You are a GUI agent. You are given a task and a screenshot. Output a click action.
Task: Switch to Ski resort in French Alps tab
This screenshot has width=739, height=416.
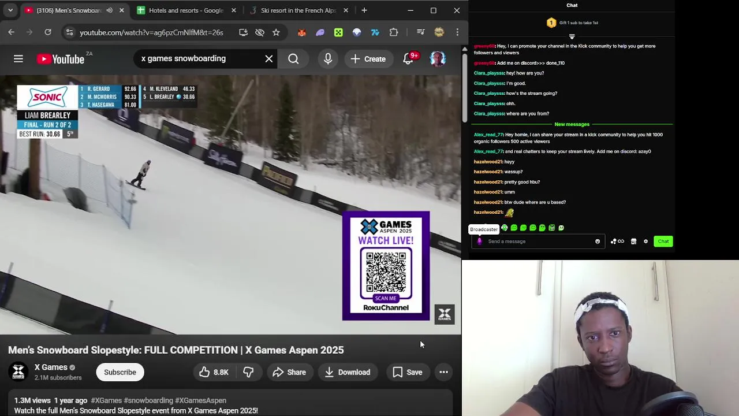pyautogui.click(x=298, y=10)
